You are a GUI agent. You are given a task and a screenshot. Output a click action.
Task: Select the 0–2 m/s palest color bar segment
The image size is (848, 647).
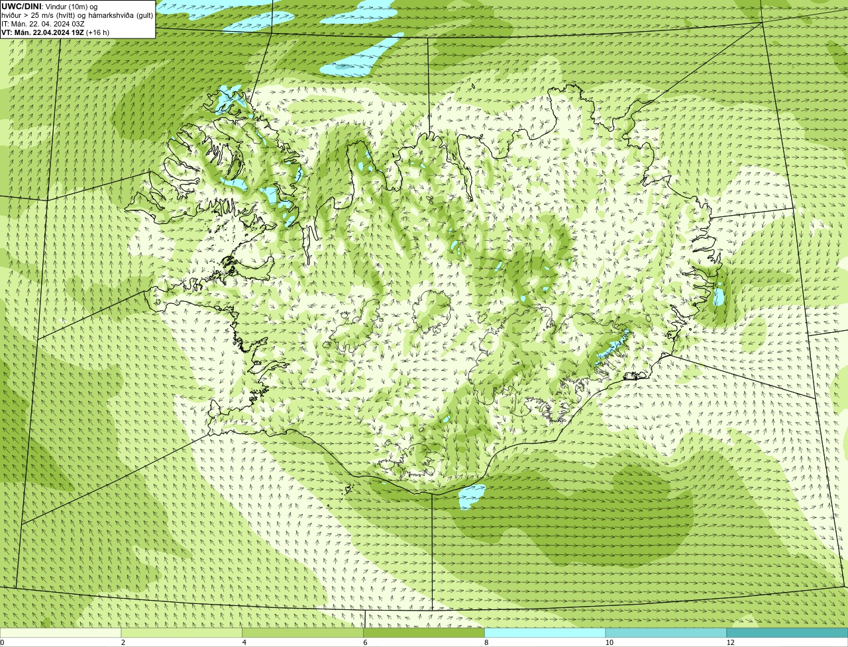point(61,633)
